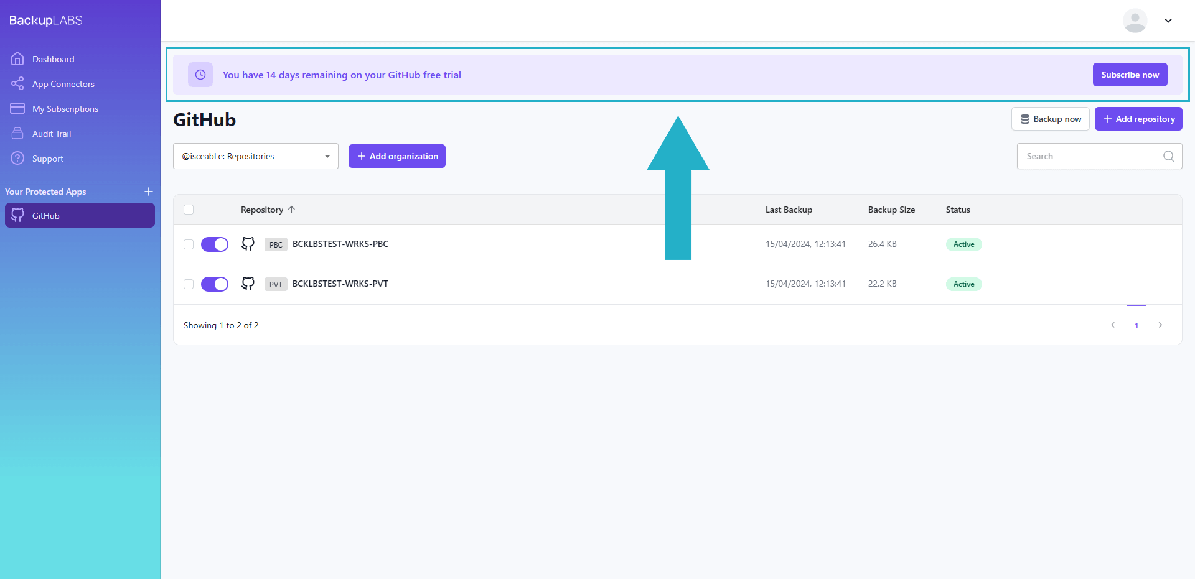
Task: Click GitHub icon in BCKLBSTEST-WRKS-PBC row
Action: 248,244
